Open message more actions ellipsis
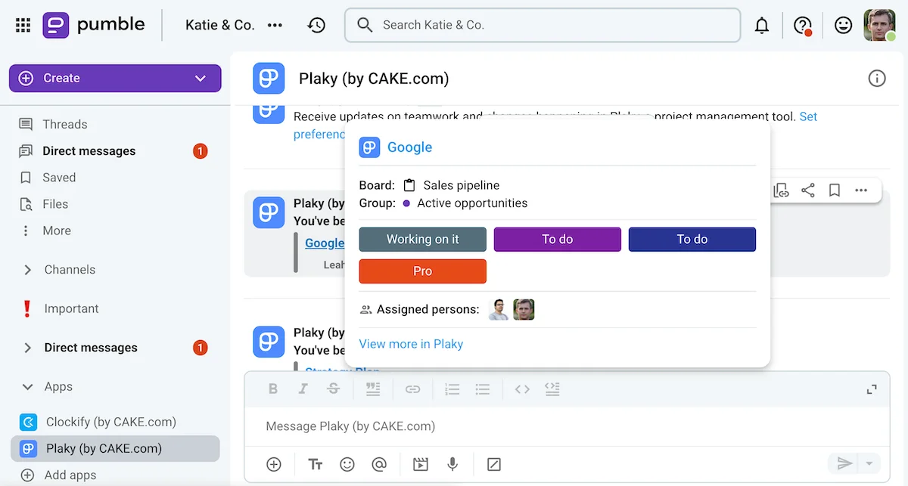The width and height of the screenshot is (908, 486). (x=861, y=190)
